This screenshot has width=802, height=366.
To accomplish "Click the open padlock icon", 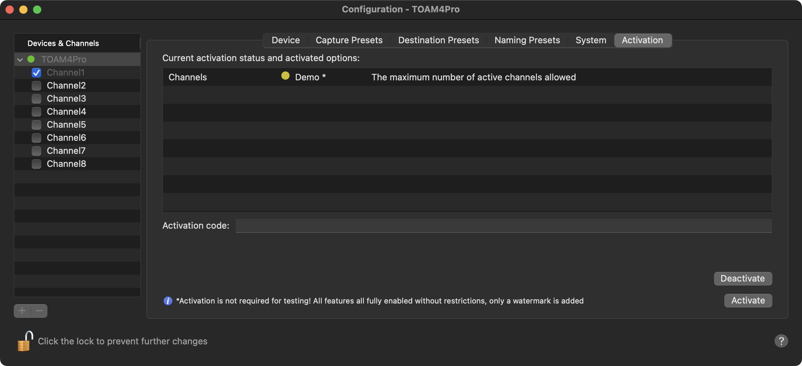I will point(25,341).
